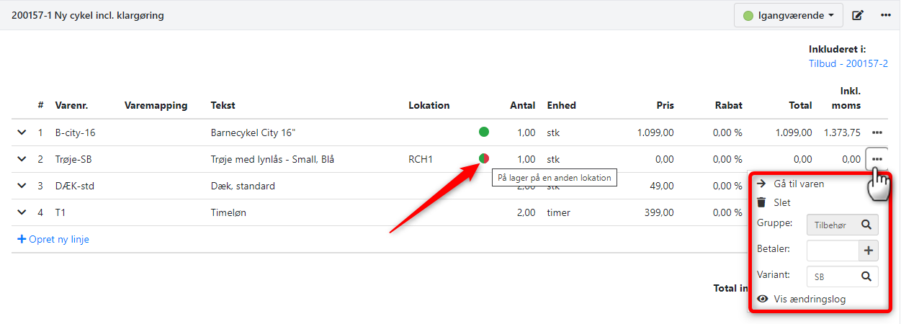
Task: Open three-dots menu for Timeløn row
Action: click(877, 213)
